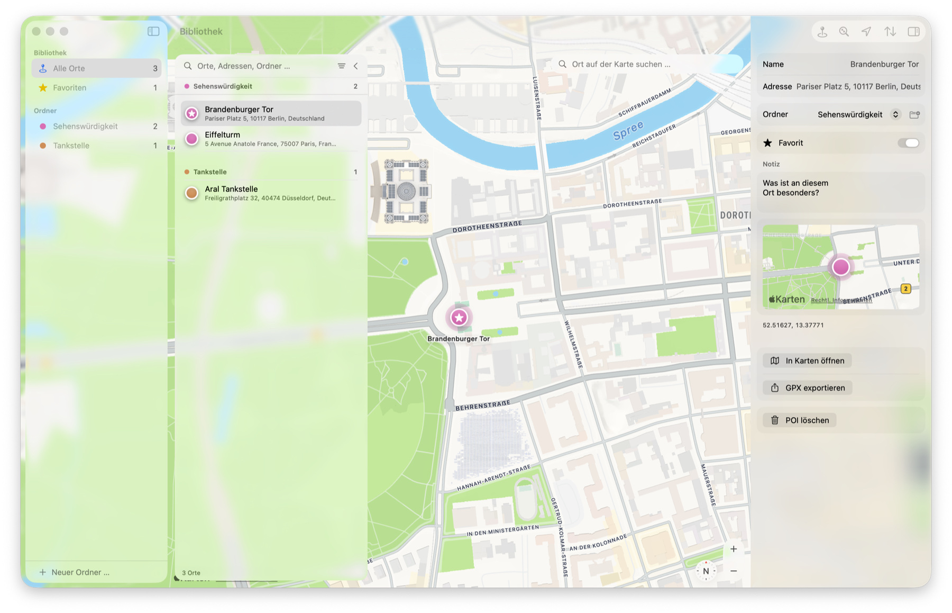The width and height of the screenshot is (952, 613).
Task: Click the magnifier zoom toolbar icon
Action: tap(844, 32)
